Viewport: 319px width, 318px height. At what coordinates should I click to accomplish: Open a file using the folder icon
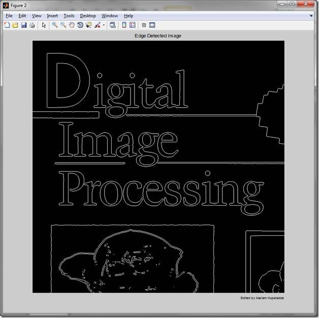point(15,25)
